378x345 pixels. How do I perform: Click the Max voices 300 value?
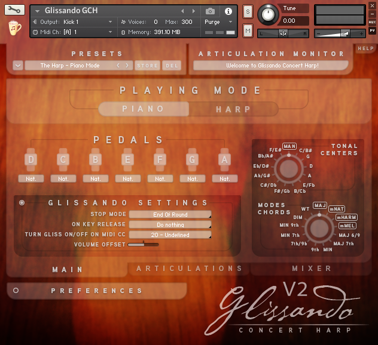(x=187, y=22)
